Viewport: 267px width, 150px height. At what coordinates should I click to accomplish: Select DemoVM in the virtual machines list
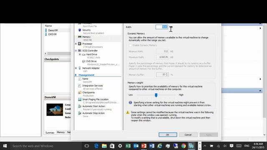click(x=53, y=30)
